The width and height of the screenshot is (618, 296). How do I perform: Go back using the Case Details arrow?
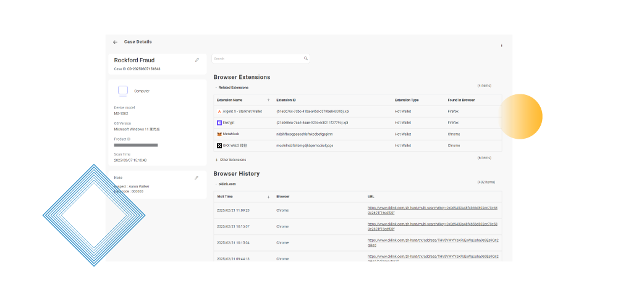pyautogui.click(x=115, y=42)
